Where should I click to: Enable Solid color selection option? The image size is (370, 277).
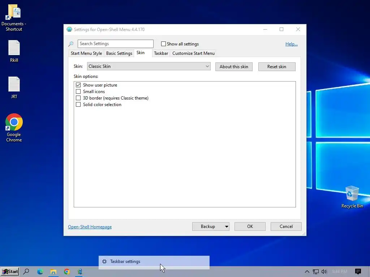78,104
